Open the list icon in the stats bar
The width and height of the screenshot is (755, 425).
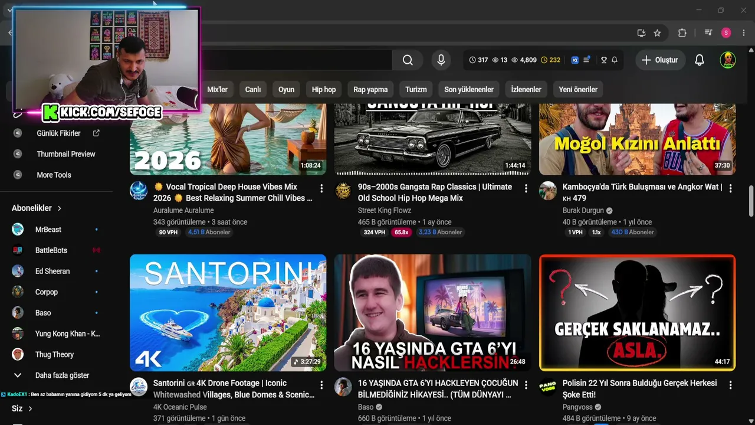586,60
